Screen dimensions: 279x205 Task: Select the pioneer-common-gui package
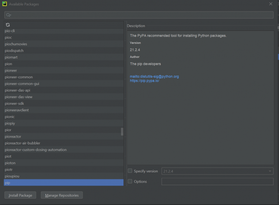click(x=64, y=84)
